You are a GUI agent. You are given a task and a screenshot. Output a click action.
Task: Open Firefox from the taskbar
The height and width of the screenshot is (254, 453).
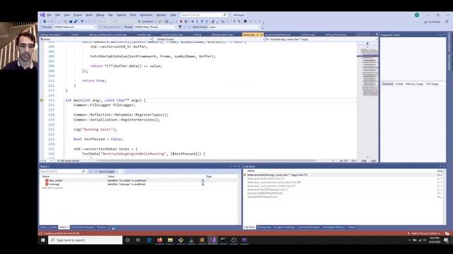click(159, 240)
